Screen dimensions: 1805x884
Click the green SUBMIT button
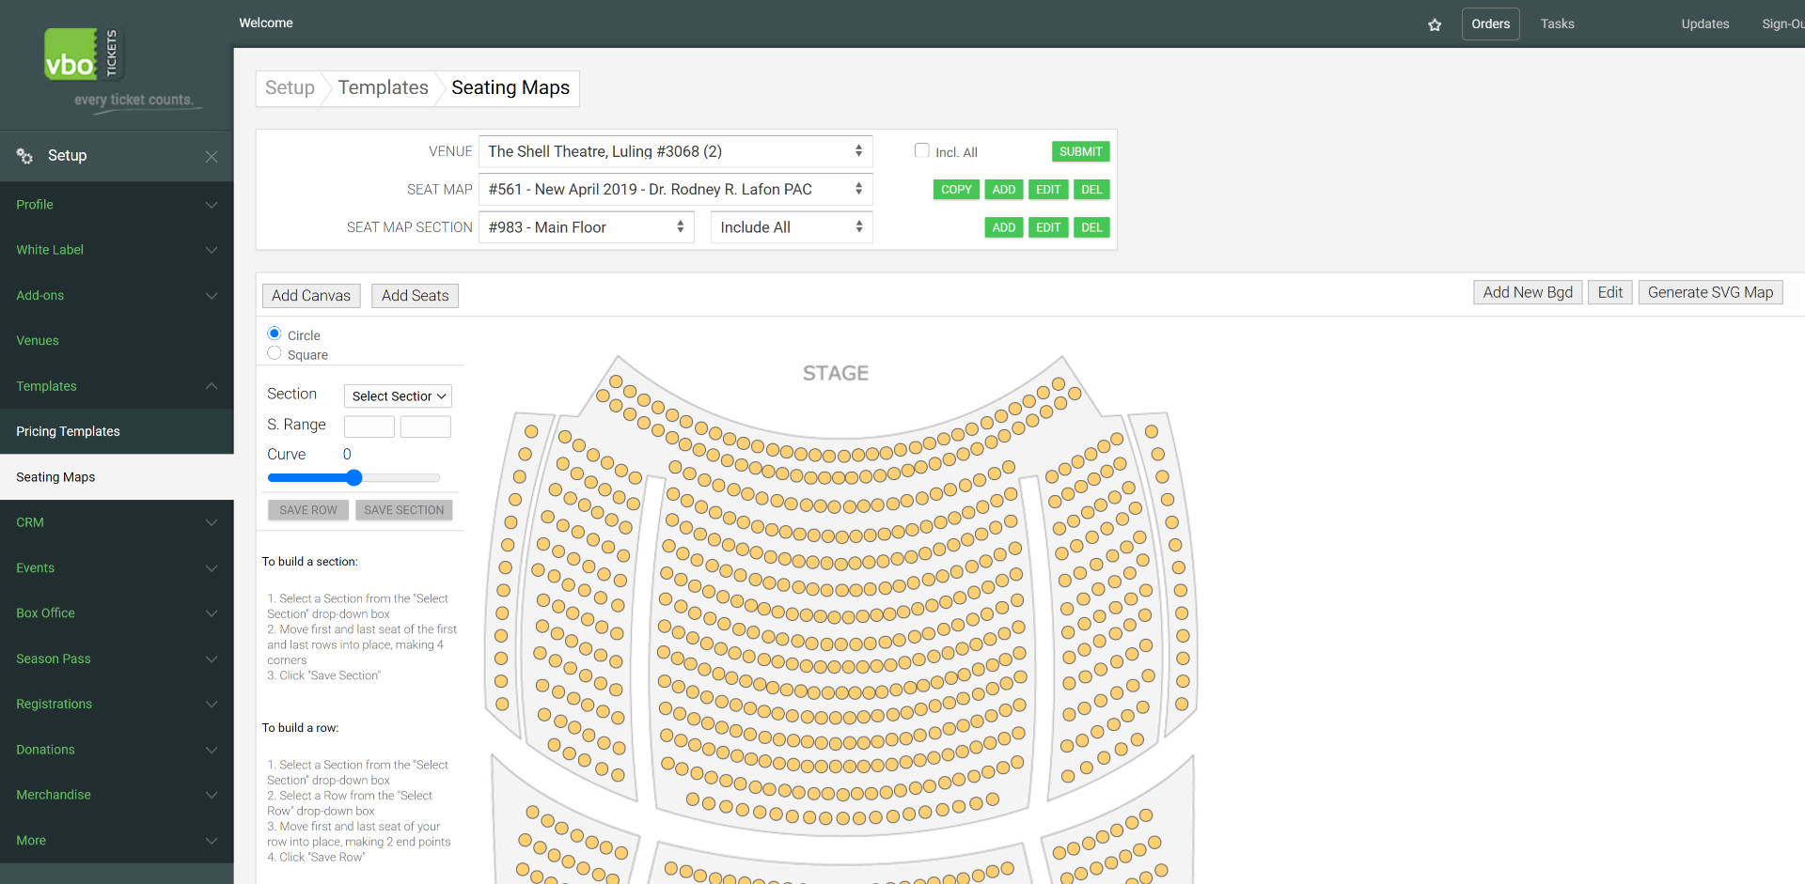coord(1080,151)
